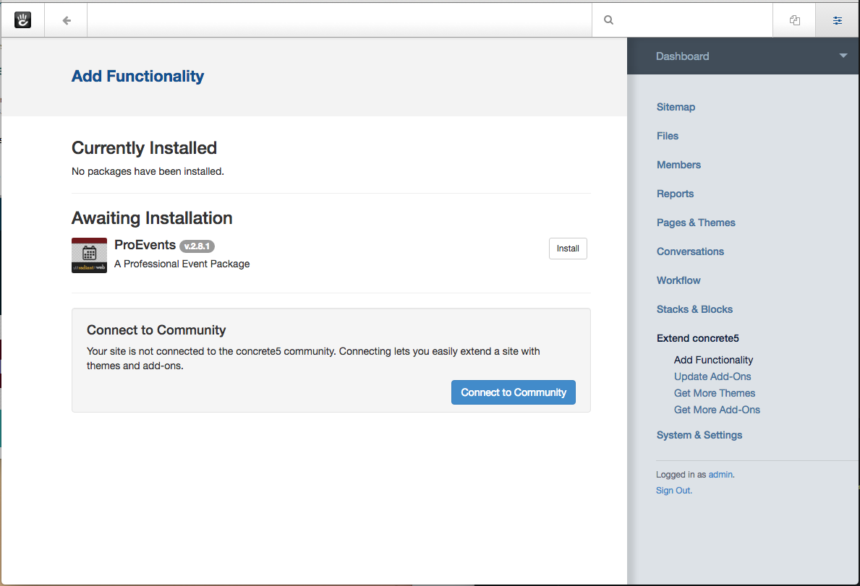
Task: Expand the Dashboard dropdown arrow
Action: click(x=843, y=56)
